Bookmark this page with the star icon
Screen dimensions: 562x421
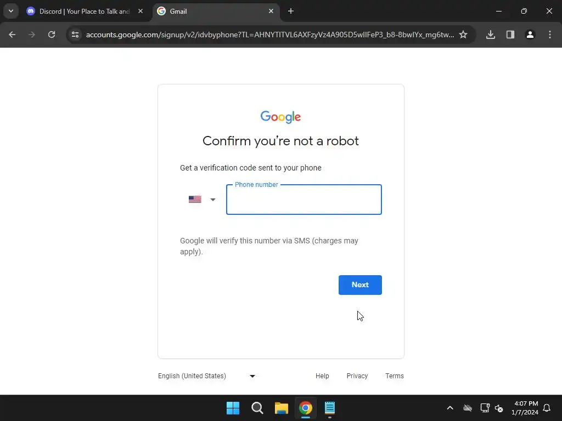coord(463,35)
